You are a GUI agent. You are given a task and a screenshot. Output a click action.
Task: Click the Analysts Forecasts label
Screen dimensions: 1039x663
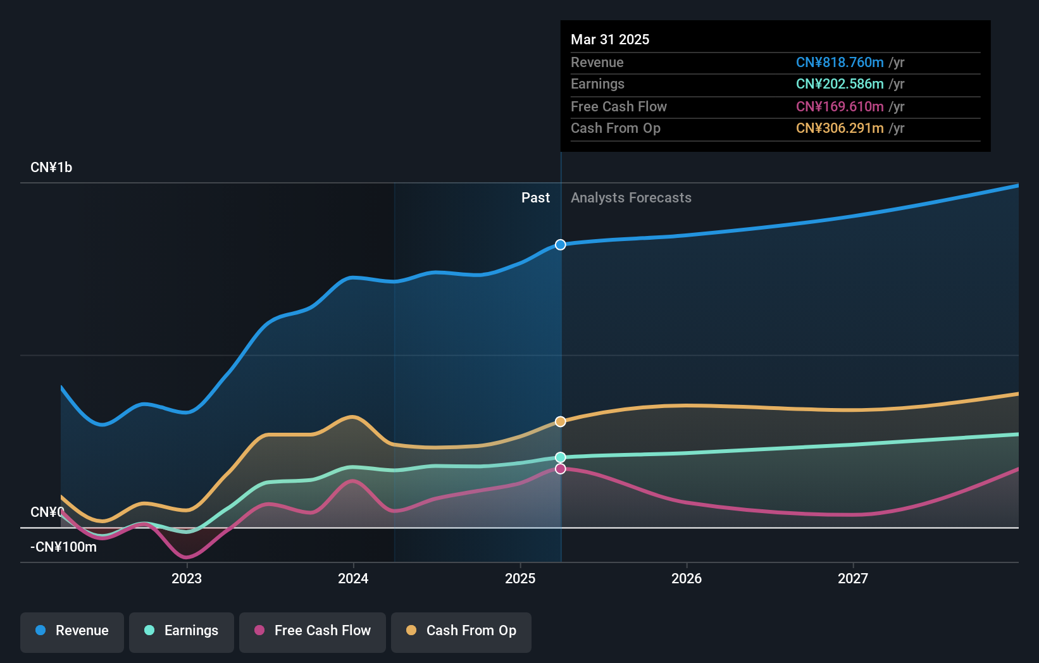[631, 198]
